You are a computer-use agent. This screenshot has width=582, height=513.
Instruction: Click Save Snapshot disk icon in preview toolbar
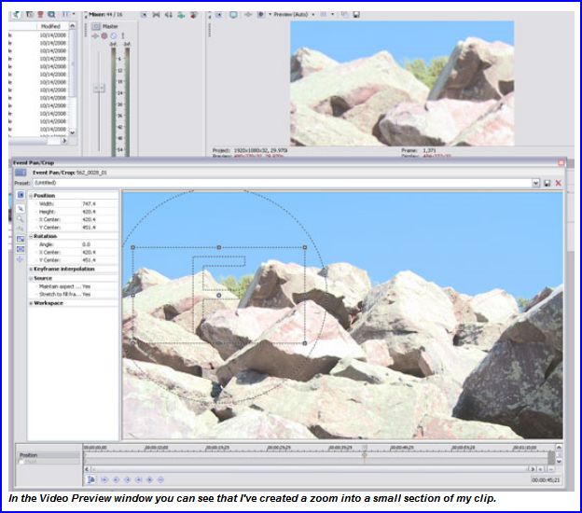pyautogui.click(x=356, y=15)
